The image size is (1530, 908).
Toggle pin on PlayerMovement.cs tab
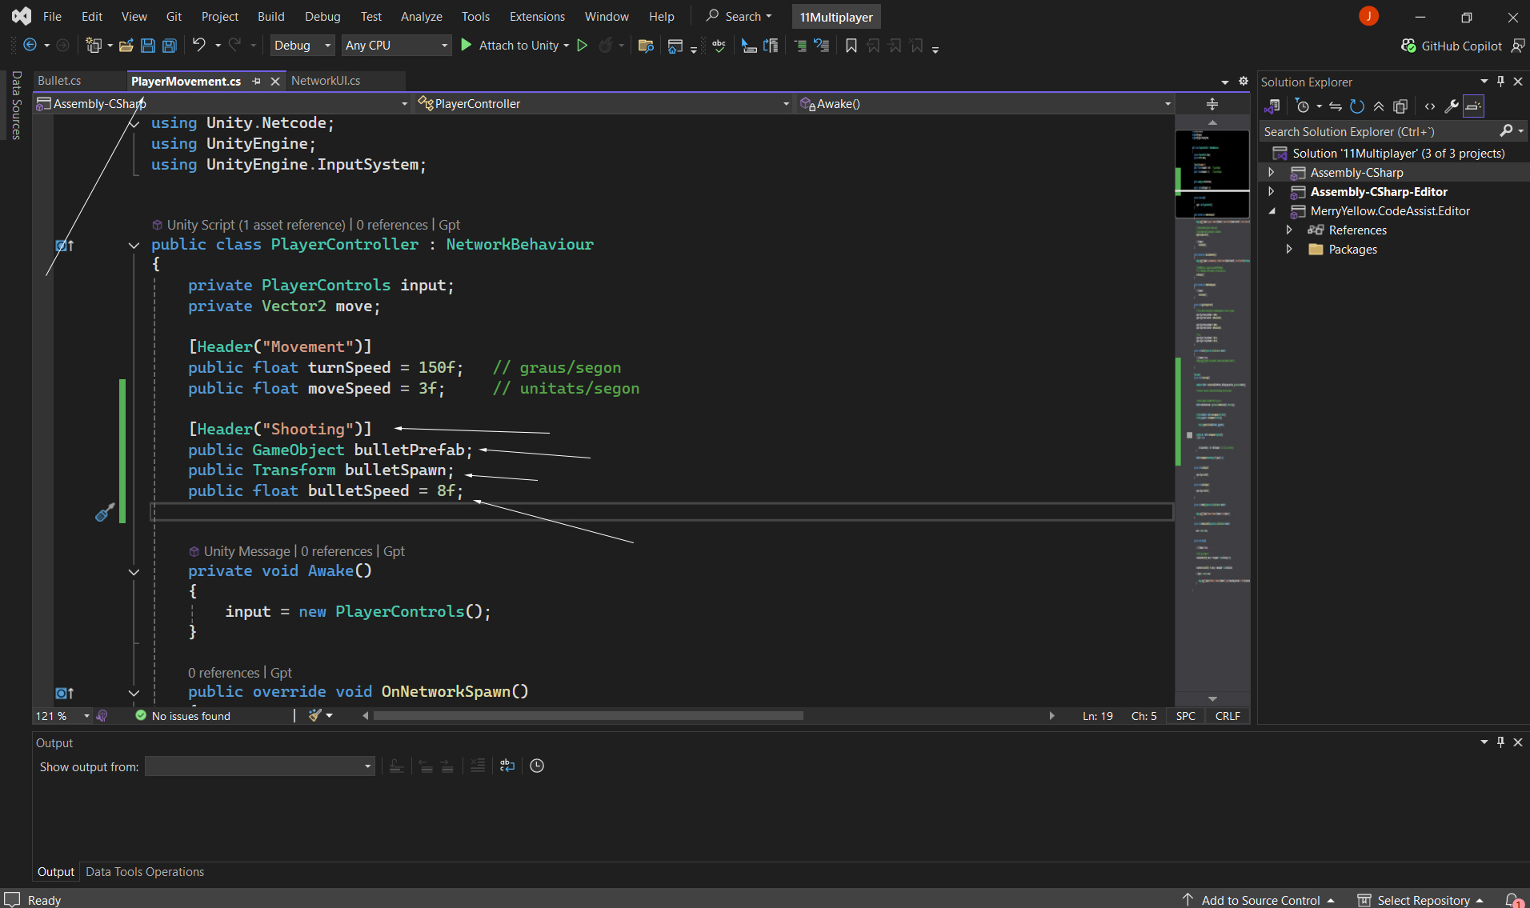coord(257,81)
